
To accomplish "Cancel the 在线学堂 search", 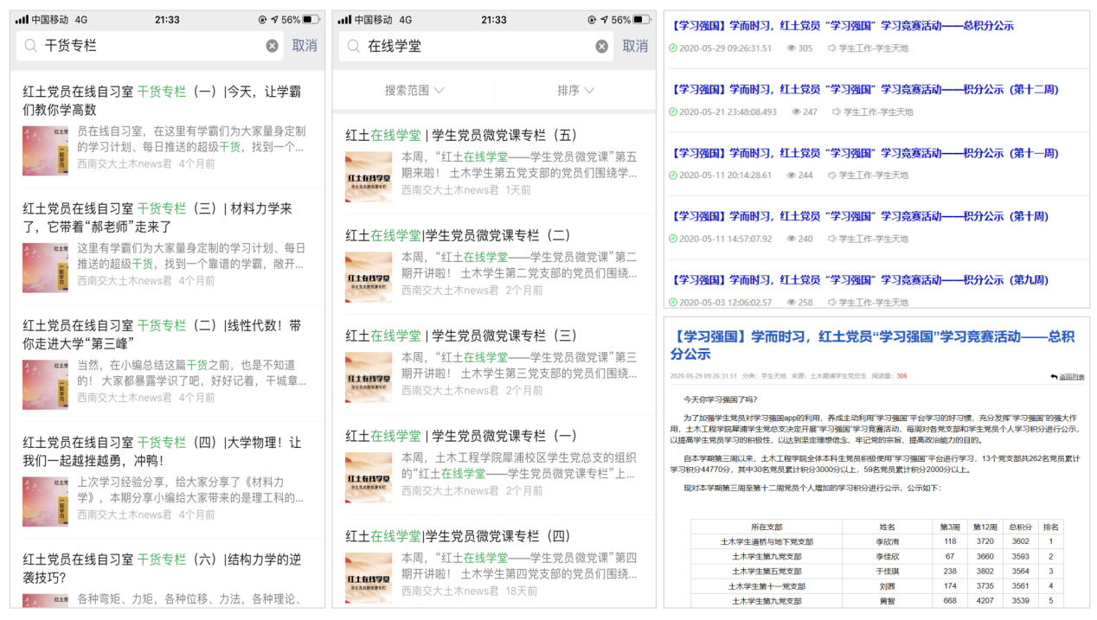I will [635, 47].
